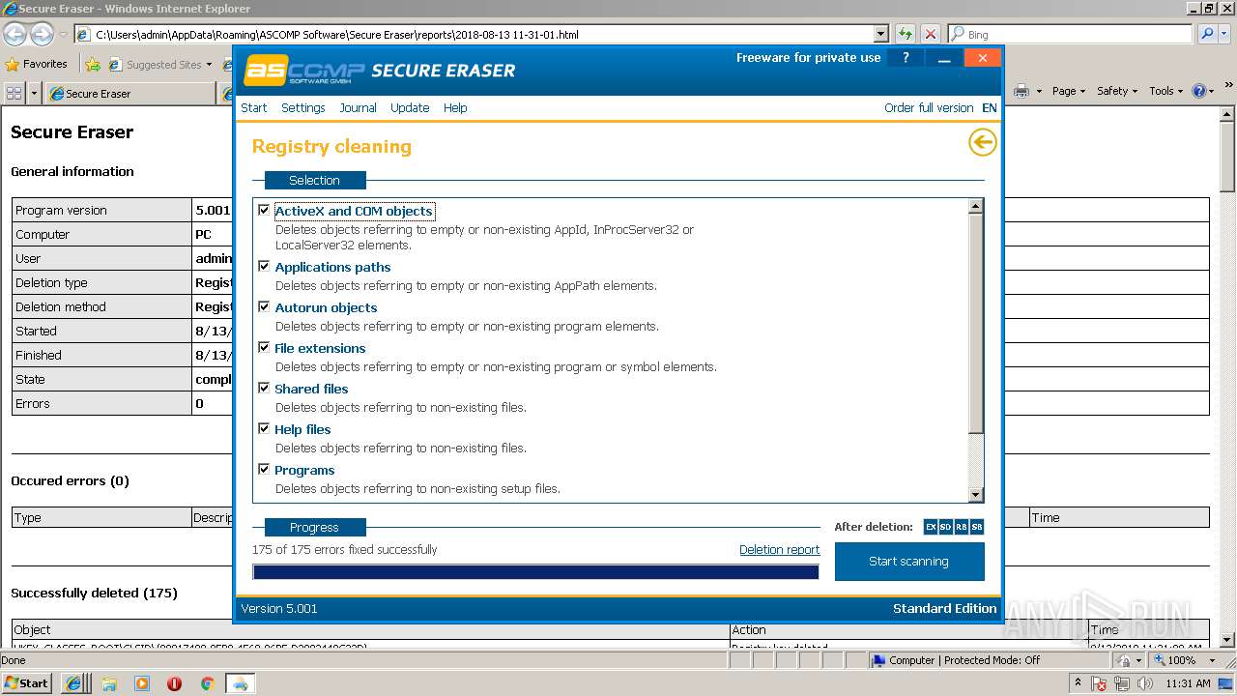Click the orange back arrow in Secure Eraser
Screen dimensions: 1237x696
(982, 143)
